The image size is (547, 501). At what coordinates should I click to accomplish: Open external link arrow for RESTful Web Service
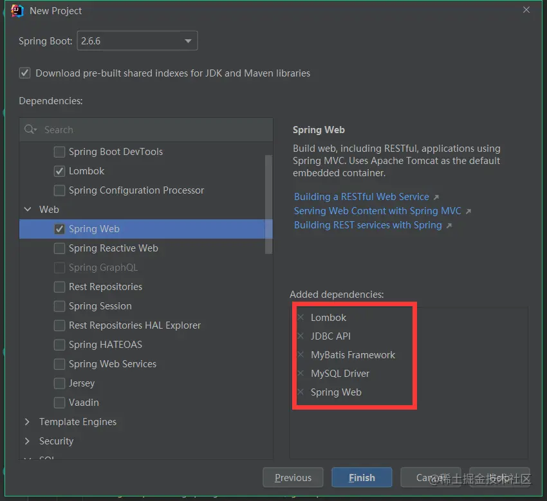[436, 197]
